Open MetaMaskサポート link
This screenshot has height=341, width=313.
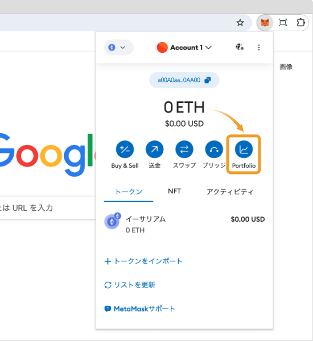tap(140, 309)
